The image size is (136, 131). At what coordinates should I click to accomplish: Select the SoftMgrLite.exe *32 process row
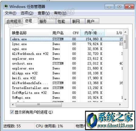(66, 93)
